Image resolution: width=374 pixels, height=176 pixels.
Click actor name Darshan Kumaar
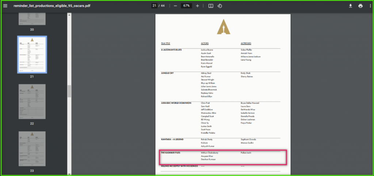pyautogui.click(x=208, y=159)
